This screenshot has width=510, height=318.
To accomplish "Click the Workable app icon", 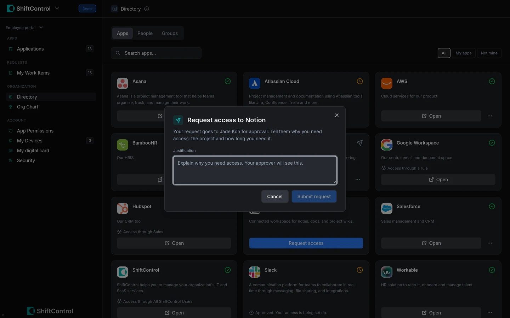I will point(387,272).
